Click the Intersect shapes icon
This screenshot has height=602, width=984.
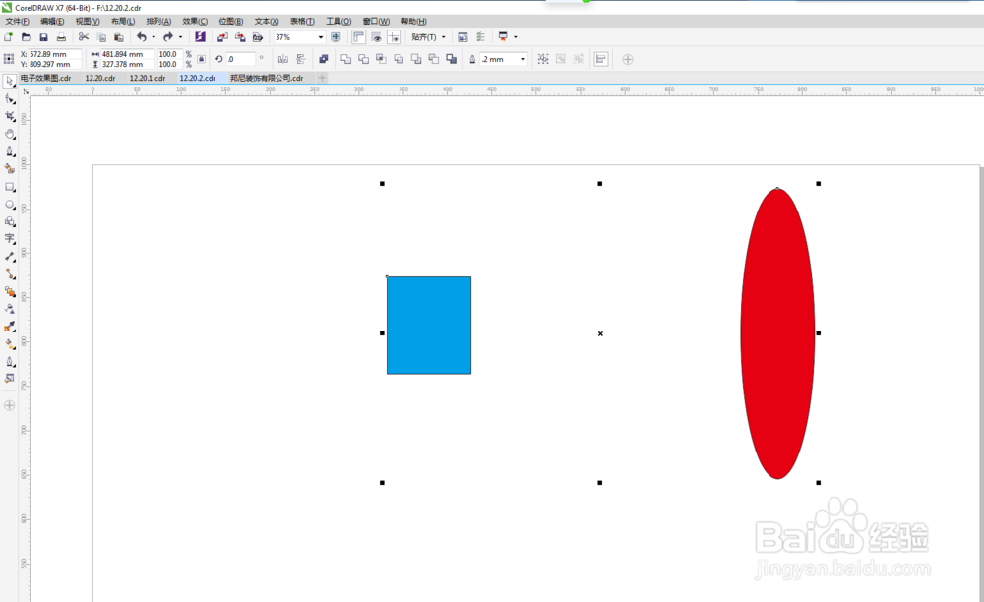[381, 59]
